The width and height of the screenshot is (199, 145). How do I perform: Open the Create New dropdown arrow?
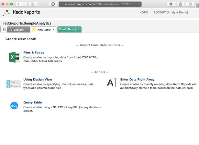pos(79,29)
